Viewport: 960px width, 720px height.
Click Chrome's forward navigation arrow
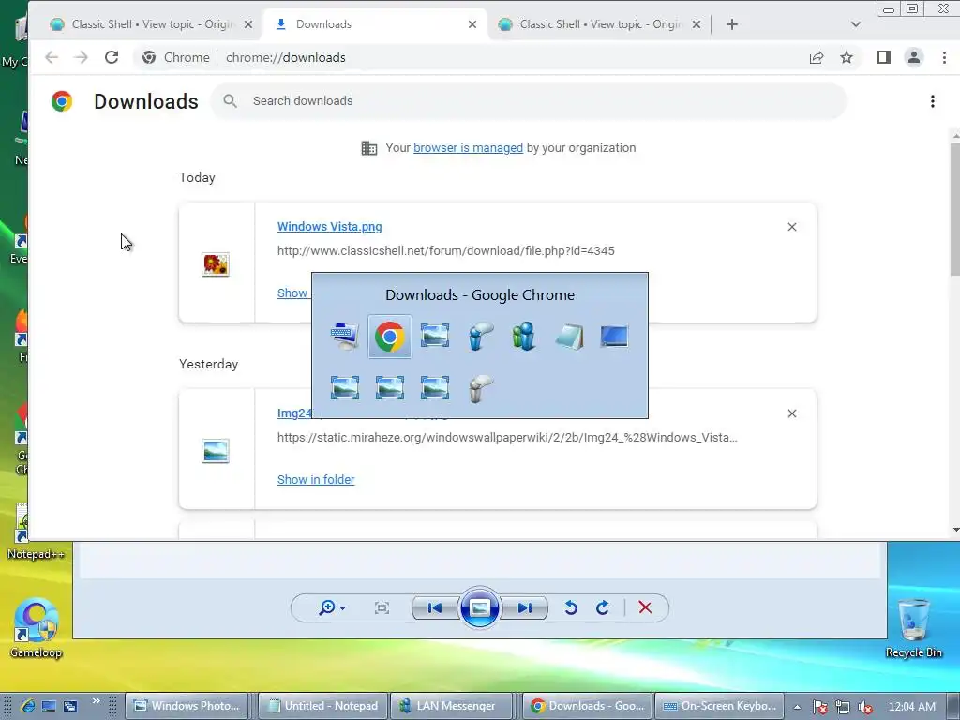[x=81, y=57]
